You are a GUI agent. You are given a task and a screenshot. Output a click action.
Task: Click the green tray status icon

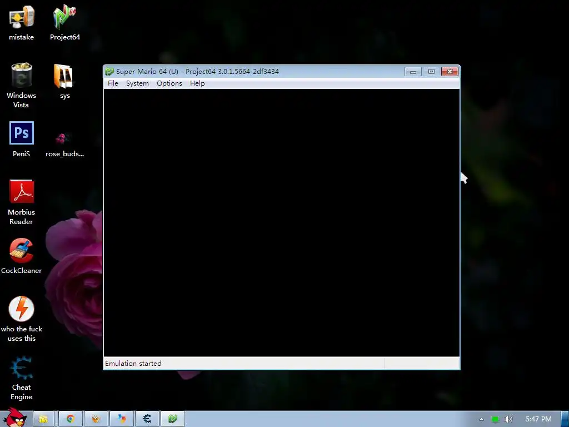(x=495, y=419)
